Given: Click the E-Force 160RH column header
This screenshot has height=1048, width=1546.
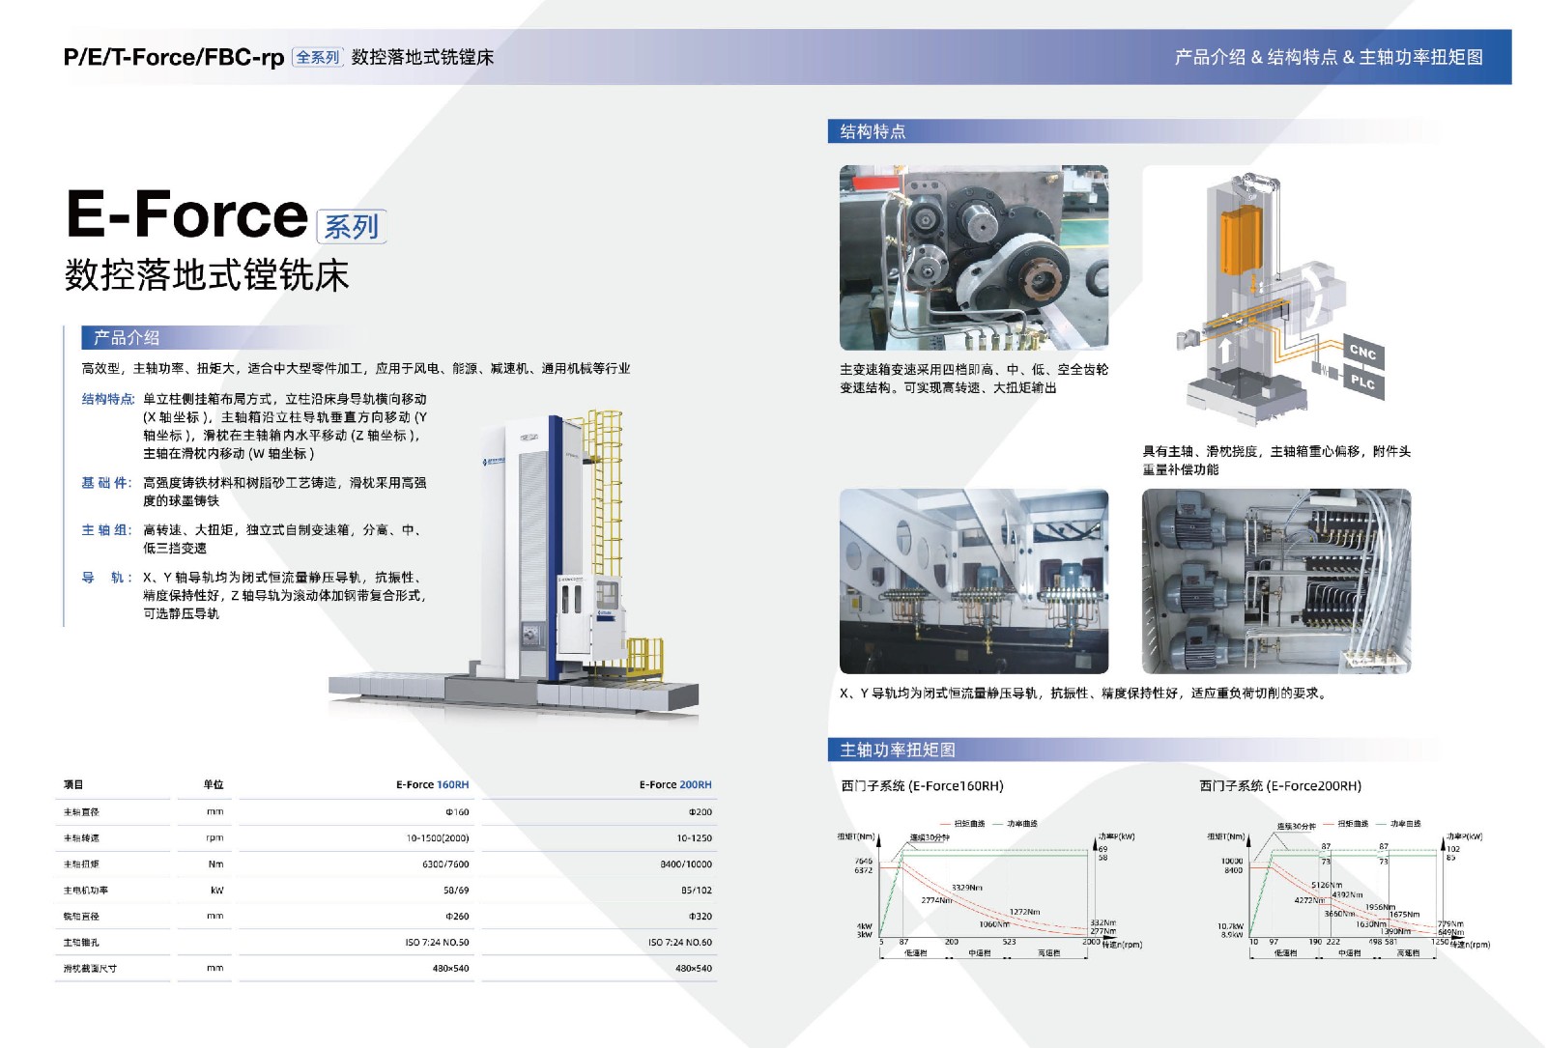Looking at the screenshot, I should click(432, 785).
